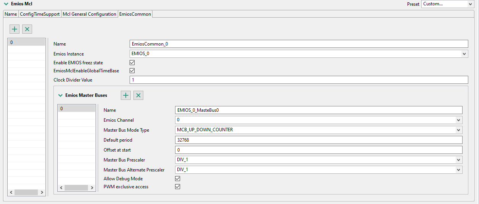Viewport: 479px width, 204px height.
Task: Switch to the Name tab
Action: tap(11, 14)
